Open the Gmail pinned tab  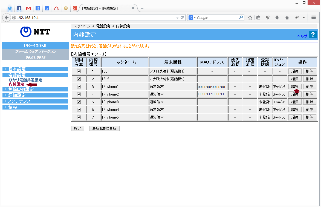[x=28, y=8]
